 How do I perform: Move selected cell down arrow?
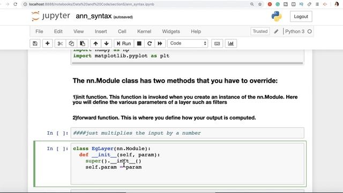[x=107, y=43]
